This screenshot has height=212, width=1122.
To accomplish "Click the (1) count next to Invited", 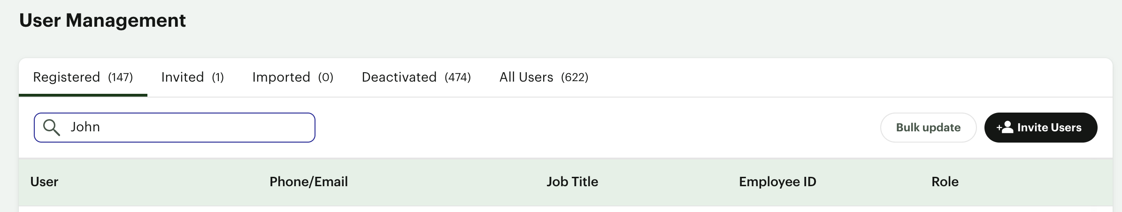I will 218,77.
